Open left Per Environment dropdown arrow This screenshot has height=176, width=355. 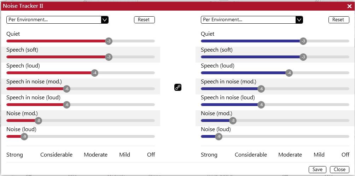pos(105,20)
